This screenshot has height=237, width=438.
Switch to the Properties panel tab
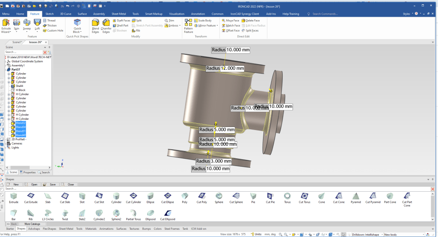tap(27, 172)
